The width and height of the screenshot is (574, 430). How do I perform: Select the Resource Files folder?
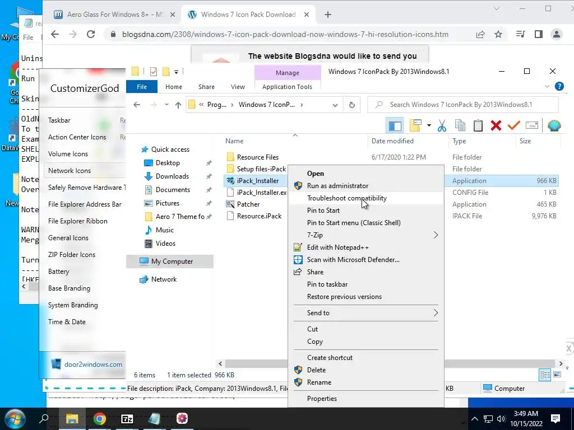(258, 157)
